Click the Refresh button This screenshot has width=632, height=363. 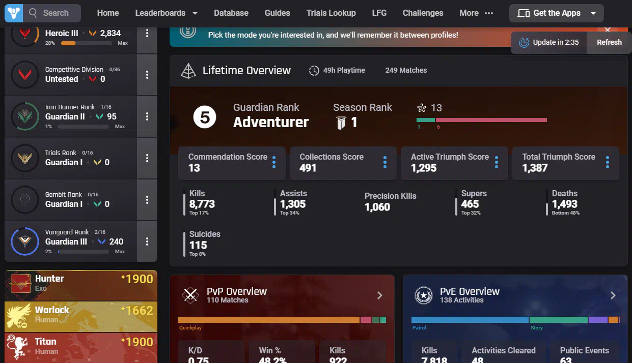click(609, 42)
